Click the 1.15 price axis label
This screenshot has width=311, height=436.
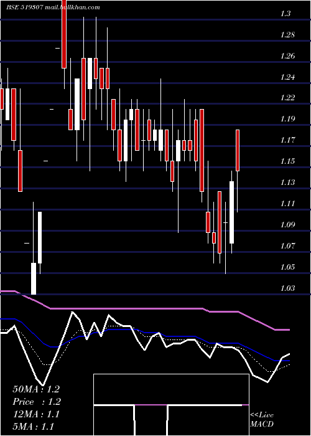point(287,161)
